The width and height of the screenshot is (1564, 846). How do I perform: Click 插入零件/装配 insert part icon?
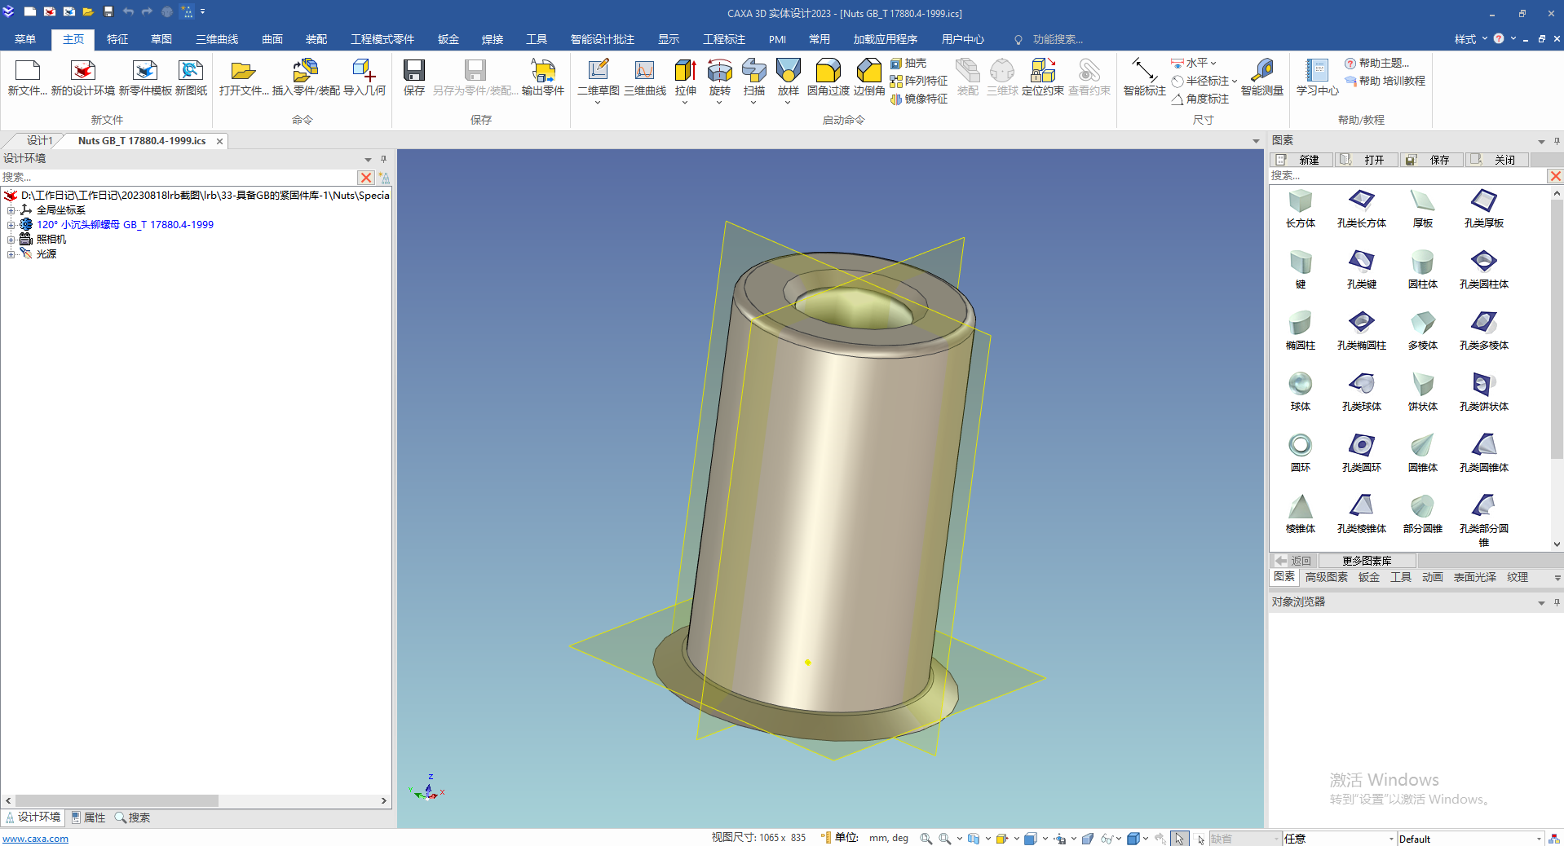click(305, 71)
